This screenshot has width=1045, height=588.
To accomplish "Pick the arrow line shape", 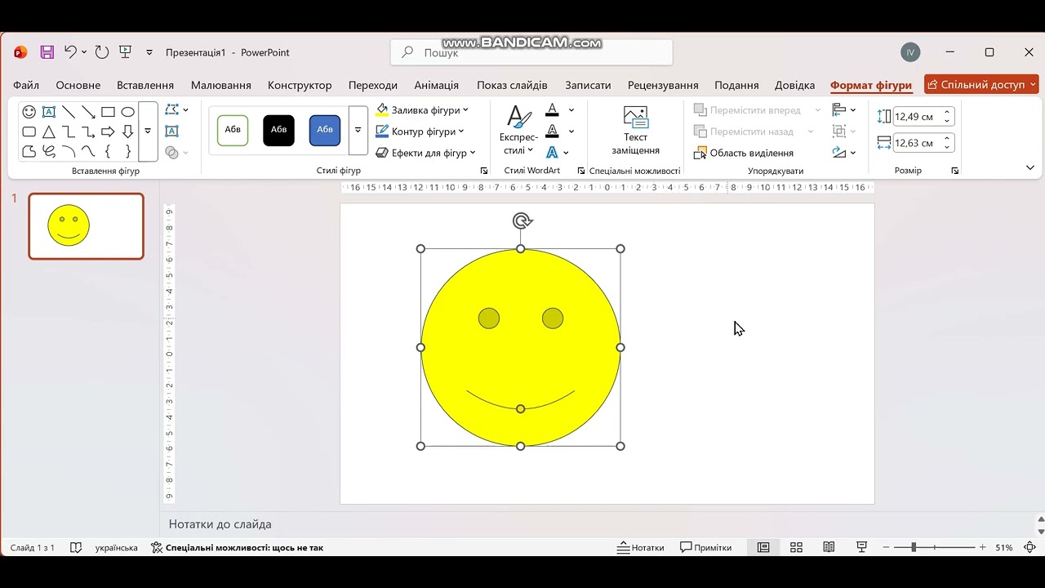I will pos(88,112).
